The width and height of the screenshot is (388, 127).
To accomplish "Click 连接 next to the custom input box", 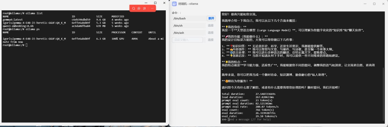I will [x=211, y=40].
